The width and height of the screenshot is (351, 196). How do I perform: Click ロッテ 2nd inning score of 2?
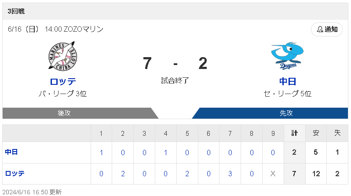tap(123, 174)
